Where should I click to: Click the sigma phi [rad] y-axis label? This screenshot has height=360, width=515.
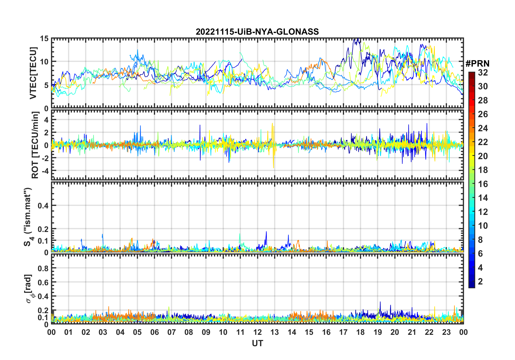(x=29, y=289)
